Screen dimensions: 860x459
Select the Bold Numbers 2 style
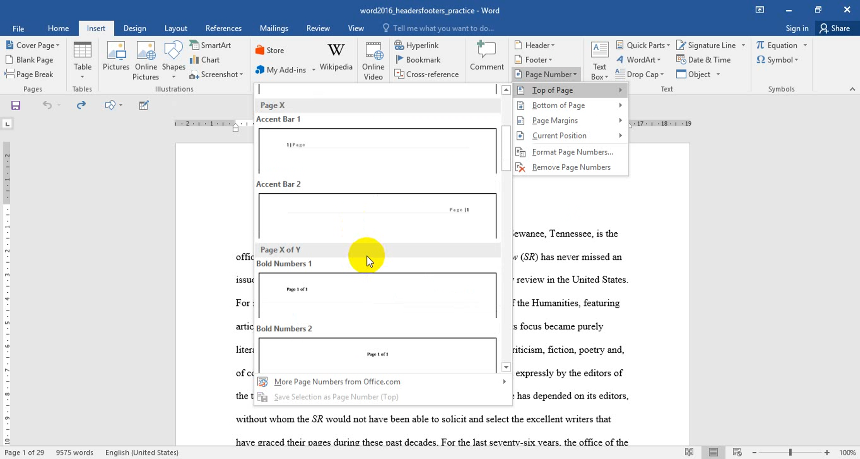point(377,355)
